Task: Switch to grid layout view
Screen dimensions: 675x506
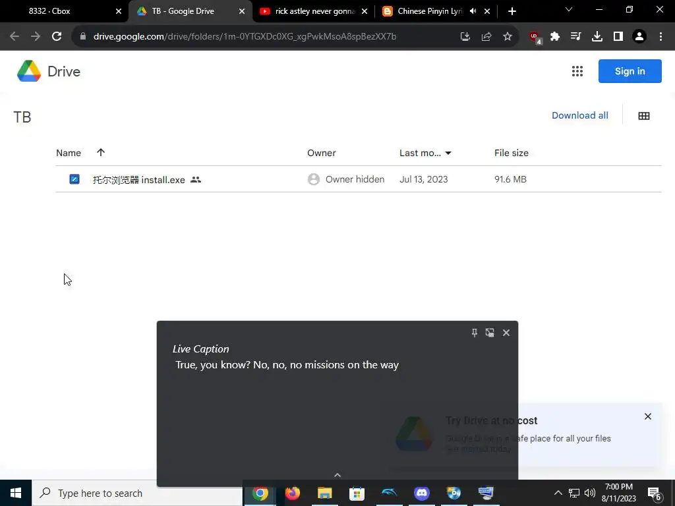Action: (x=644, y=116)
